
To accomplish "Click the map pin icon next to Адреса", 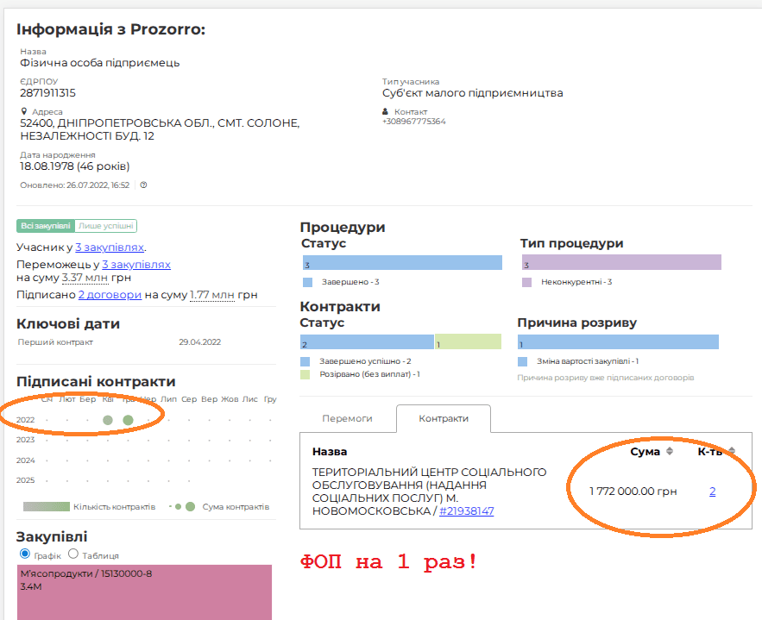I will coord(24,112).
